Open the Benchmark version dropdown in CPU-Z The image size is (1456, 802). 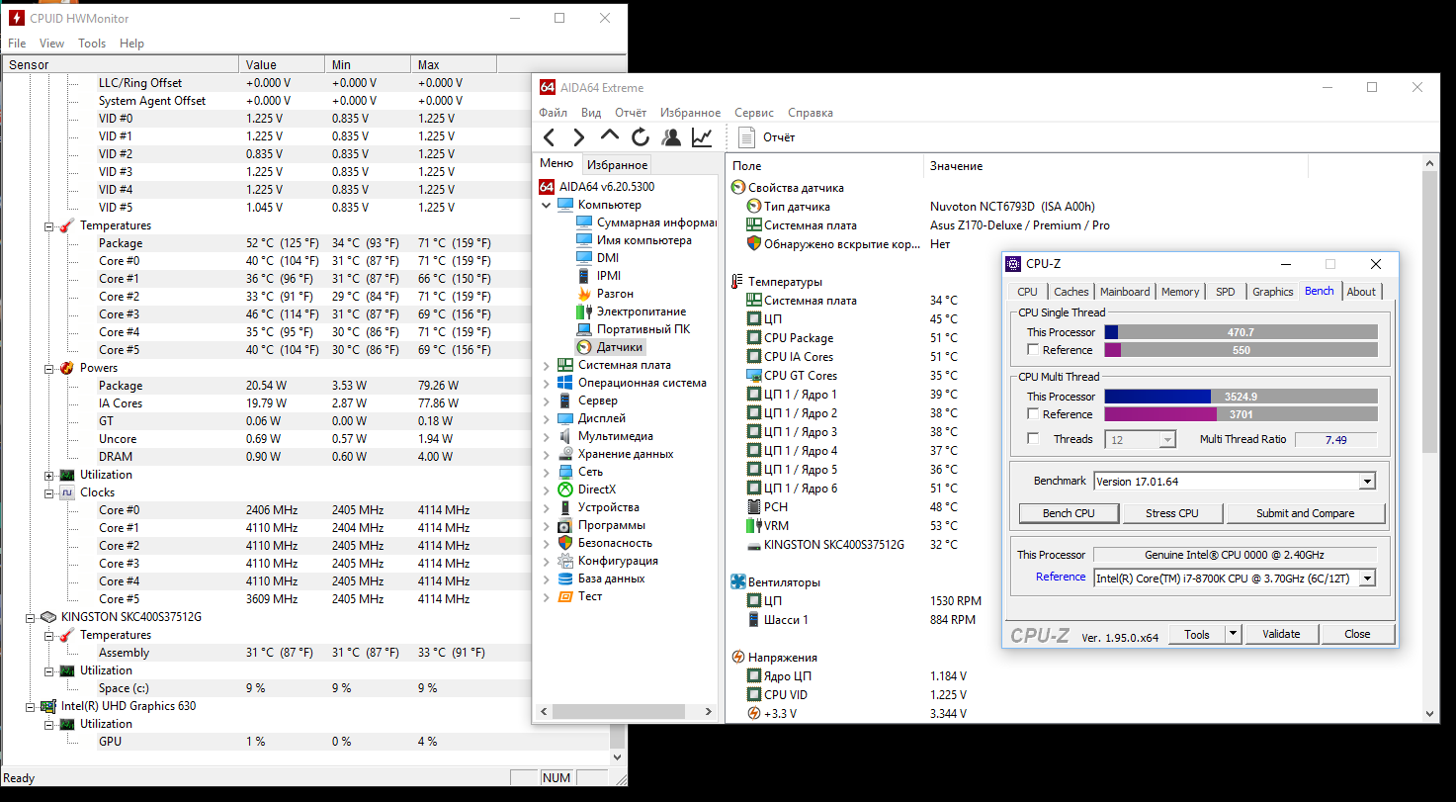[x=1367, y=482]
